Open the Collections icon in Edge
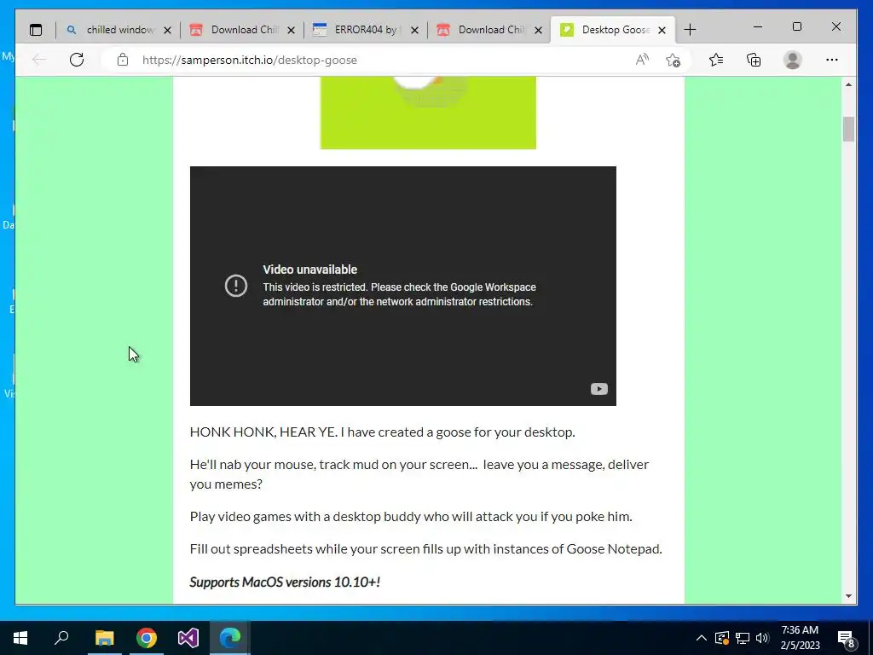 (754, 60)
